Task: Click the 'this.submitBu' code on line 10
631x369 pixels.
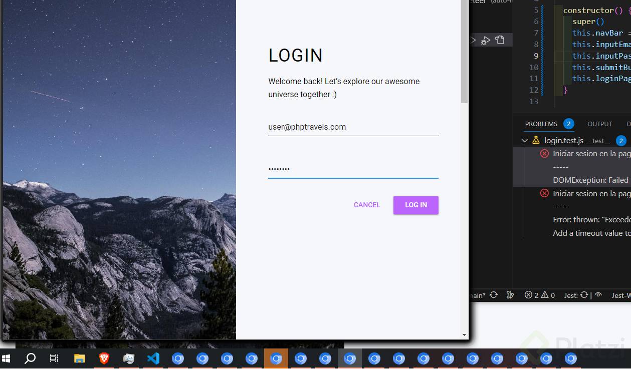Action: 601,67
